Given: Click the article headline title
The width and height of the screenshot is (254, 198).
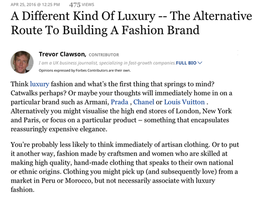Looking at the screenshot, I should [131, 23].
